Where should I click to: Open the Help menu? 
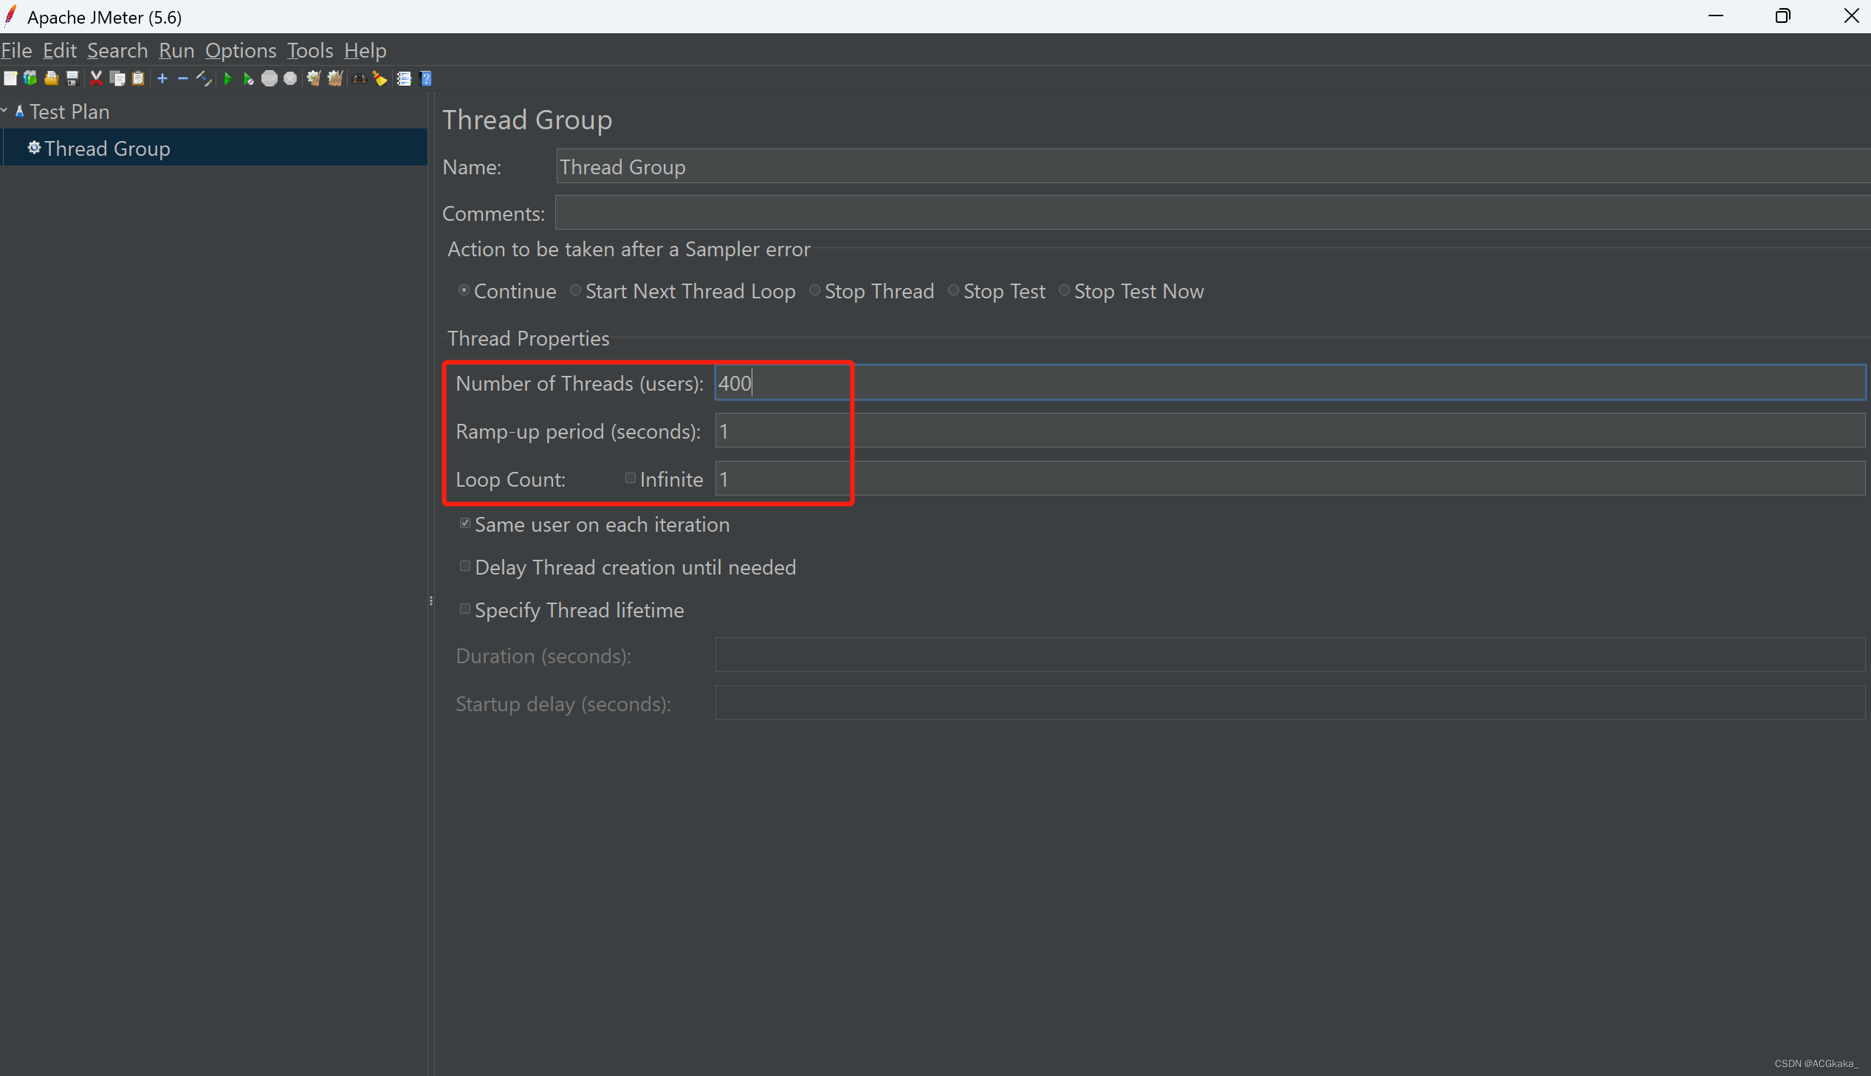[365, 50]
